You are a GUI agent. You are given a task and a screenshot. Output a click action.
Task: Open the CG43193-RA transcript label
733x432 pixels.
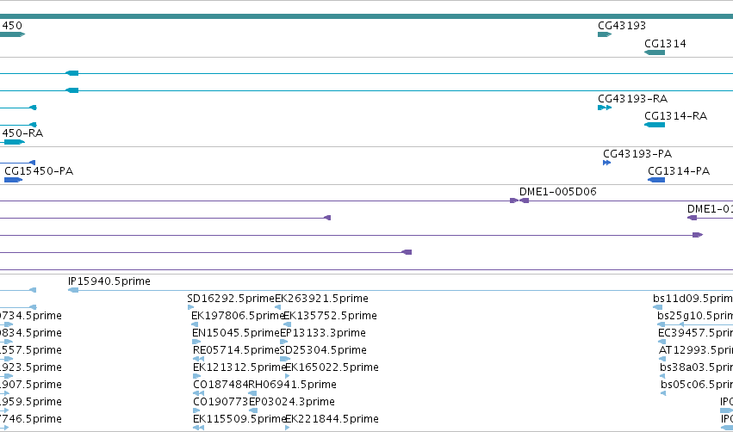click(632, 99)
